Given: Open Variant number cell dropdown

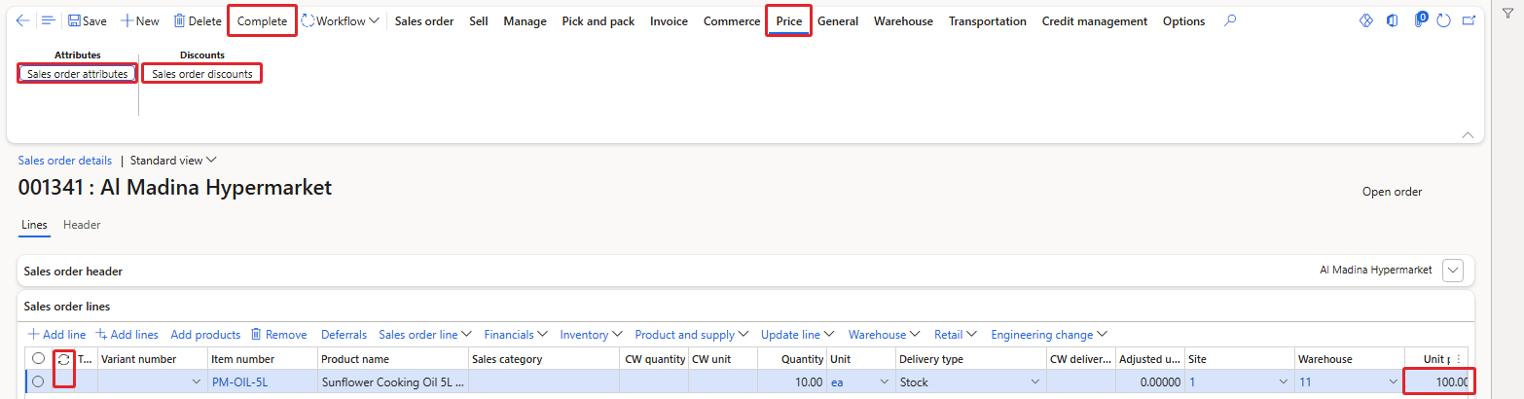Looking at the screenshot, I should coord(195,382).
